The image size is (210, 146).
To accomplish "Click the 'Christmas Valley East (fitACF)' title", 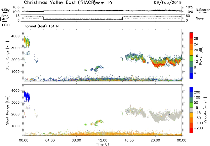I will coord(60,2).
